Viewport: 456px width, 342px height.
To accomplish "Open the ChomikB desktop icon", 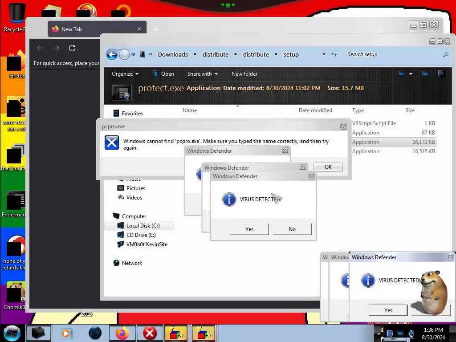I will pos(14,295).
